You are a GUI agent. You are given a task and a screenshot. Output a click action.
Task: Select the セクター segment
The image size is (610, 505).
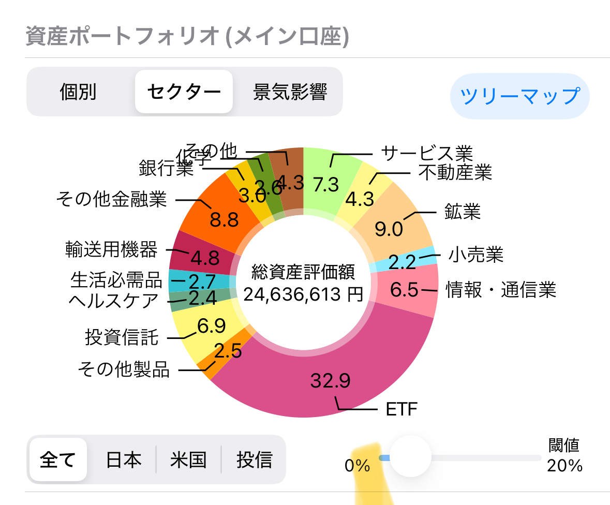click(184, 92)
